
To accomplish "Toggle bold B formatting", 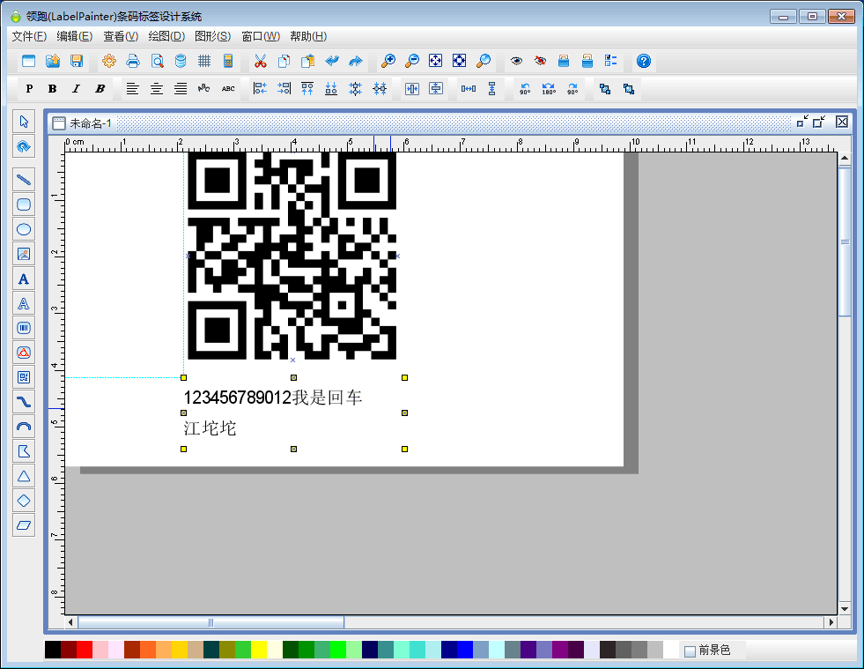I will 52,88.
